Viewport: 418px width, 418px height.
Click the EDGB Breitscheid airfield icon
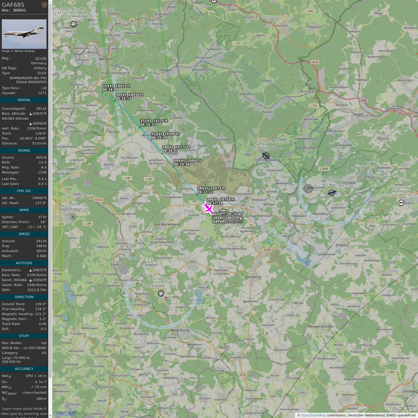click(332, 192)
